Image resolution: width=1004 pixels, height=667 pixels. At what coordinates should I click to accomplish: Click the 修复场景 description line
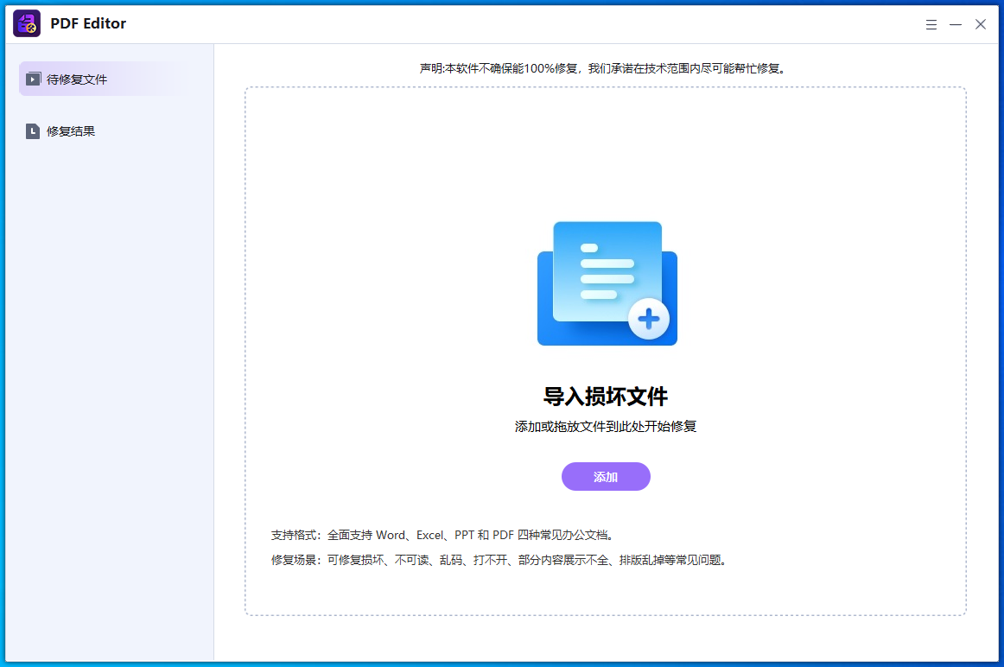point(499,560)
